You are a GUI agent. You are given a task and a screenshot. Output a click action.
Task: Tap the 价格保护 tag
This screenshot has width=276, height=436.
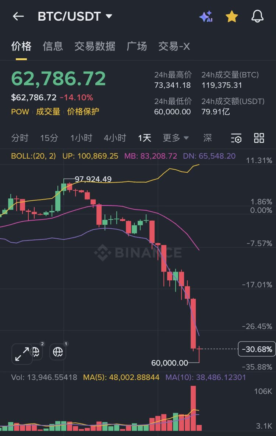[83, 112]
